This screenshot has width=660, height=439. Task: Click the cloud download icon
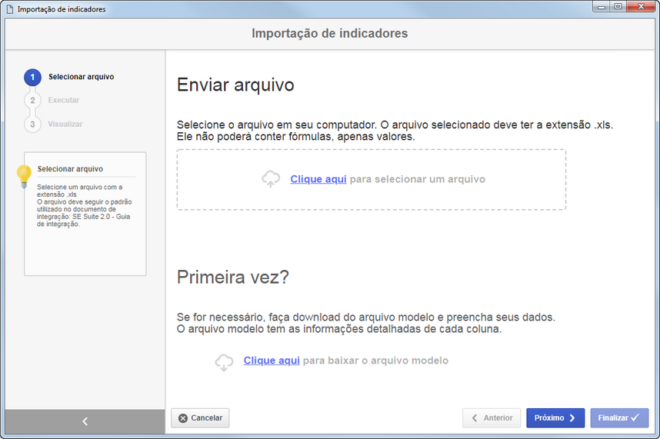tap(224, 361)
